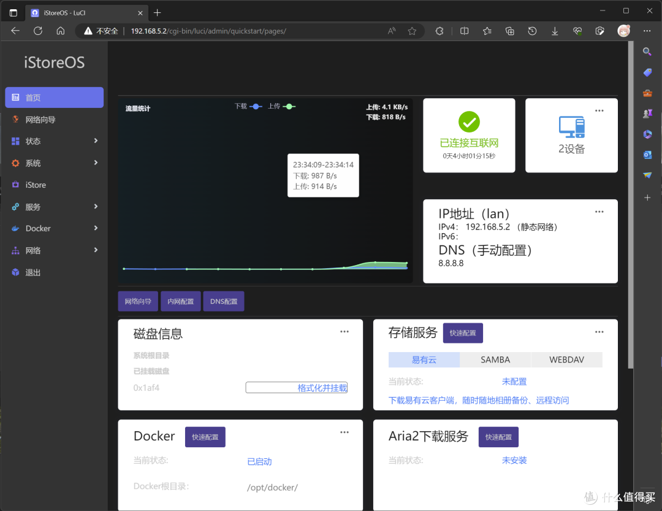Expand the 服务 sidebar menu chevron
Screen dimensions: 662x511
[x=96, y=206]
